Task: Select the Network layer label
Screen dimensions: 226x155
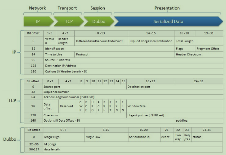Action: click(x=38, y=8)
